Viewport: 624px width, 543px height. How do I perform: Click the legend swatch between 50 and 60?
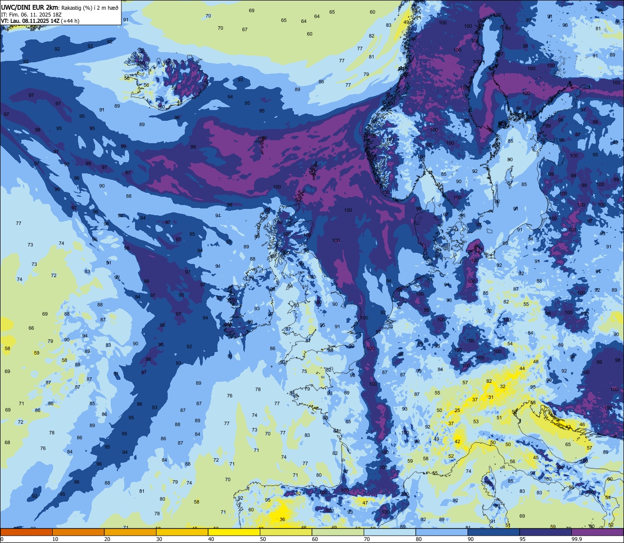(286, 532)
